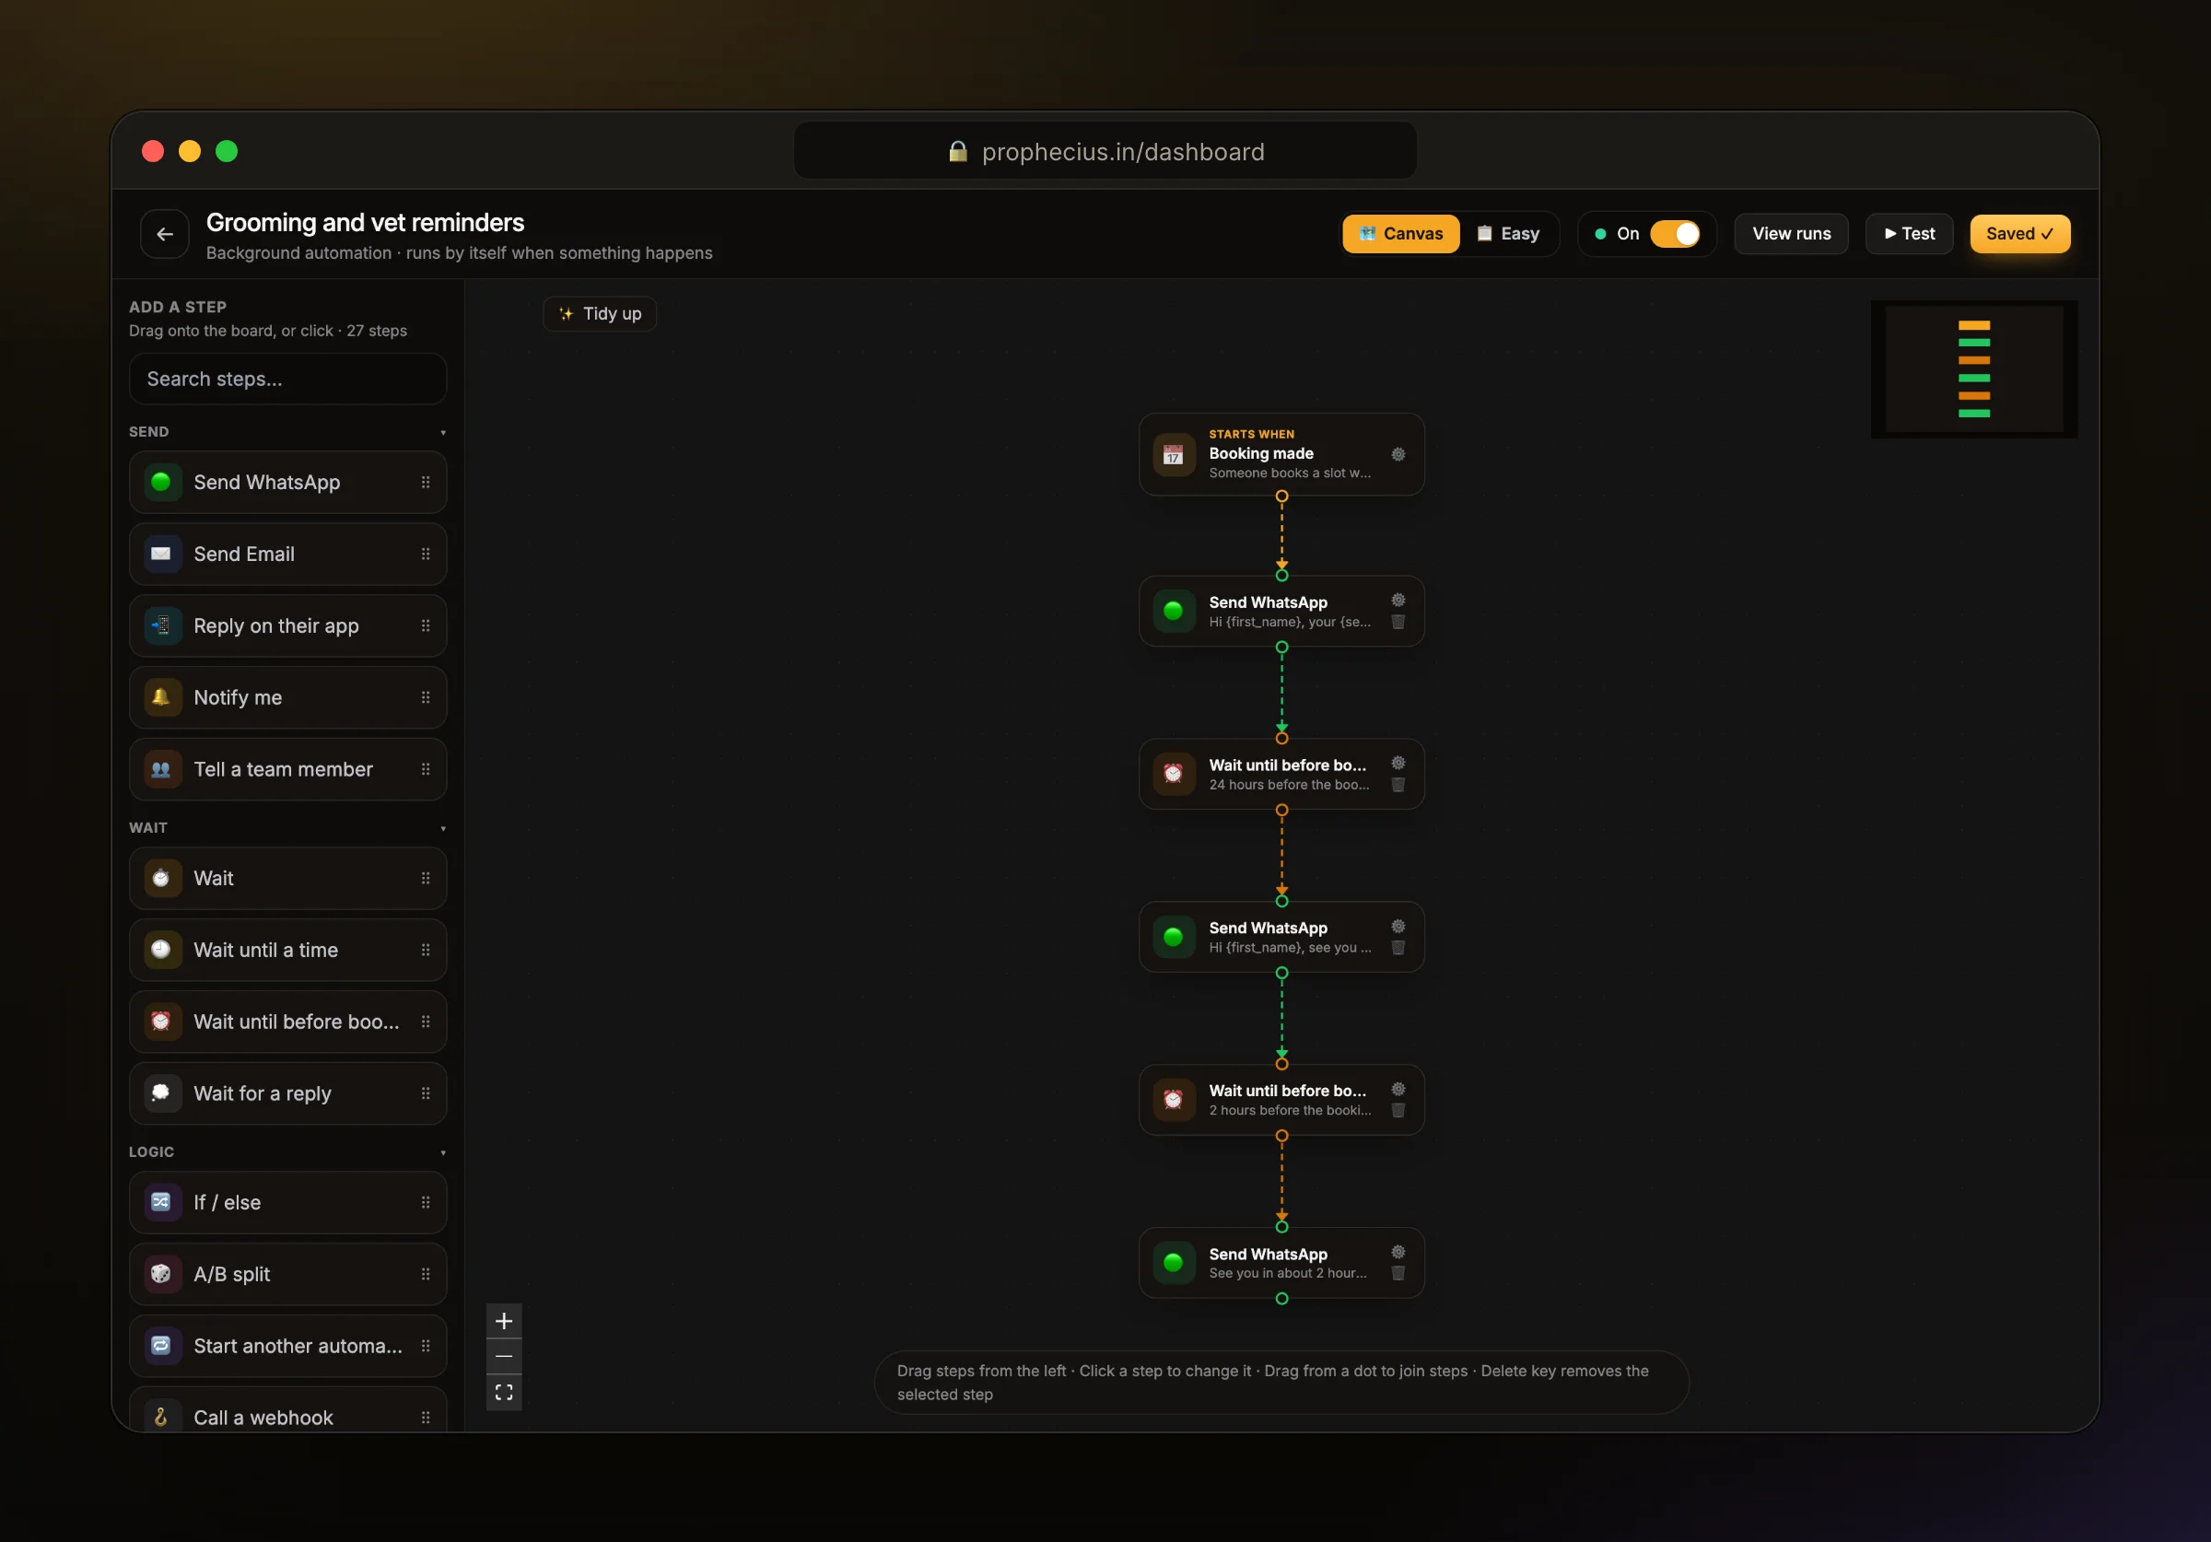
Task: Zoom in with the plus control
Action: click(504, 1321)
